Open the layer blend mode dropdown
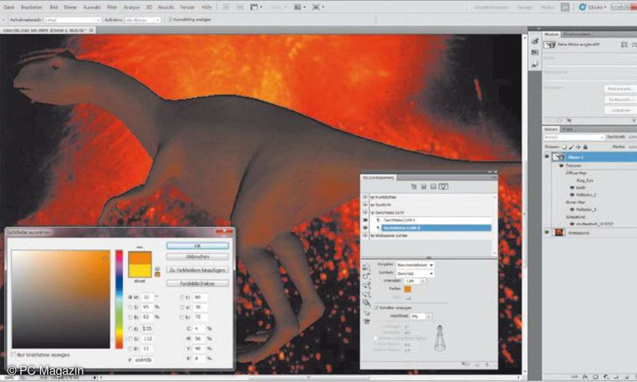The height and width of the screenshot is (382, 637). point(574,137)
